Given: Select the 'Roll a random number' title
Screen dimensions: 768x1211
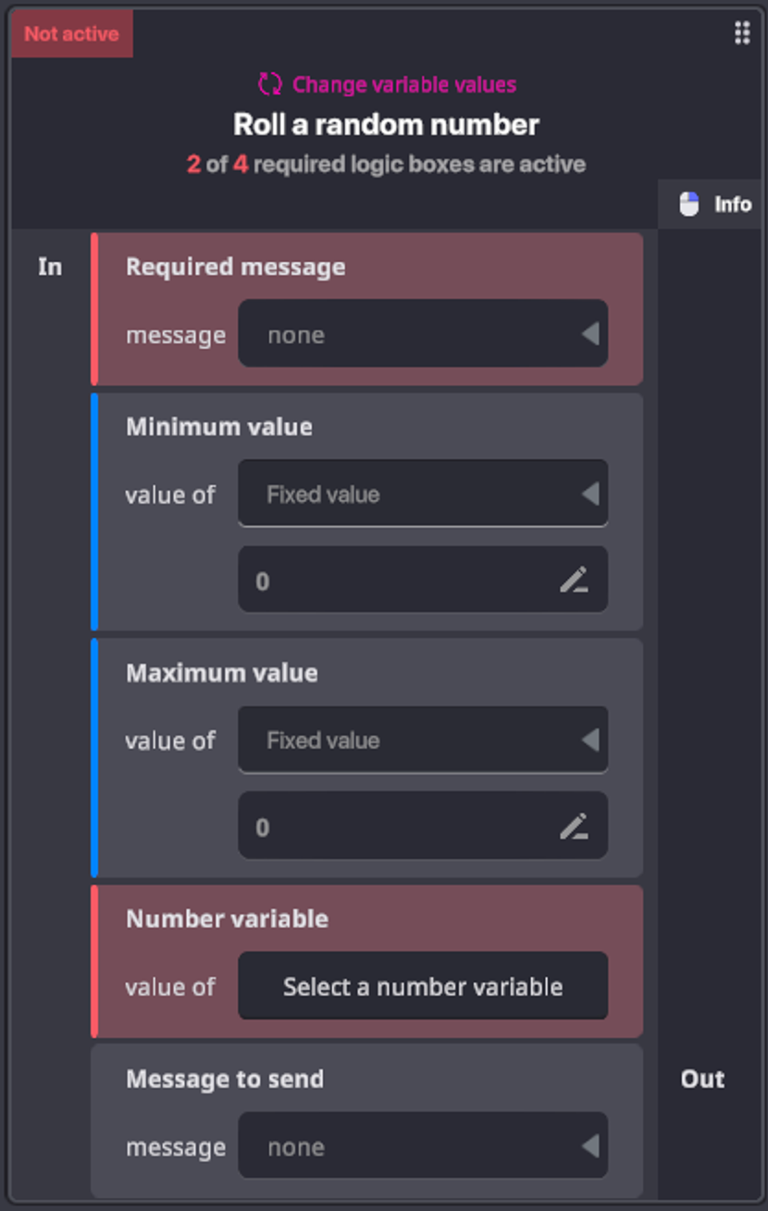Looking at the screenshot, I should coord(386,124).
